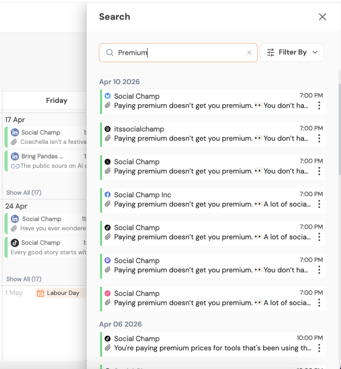Close the Search panel
The image size is (341, 369).
point(322,17)
